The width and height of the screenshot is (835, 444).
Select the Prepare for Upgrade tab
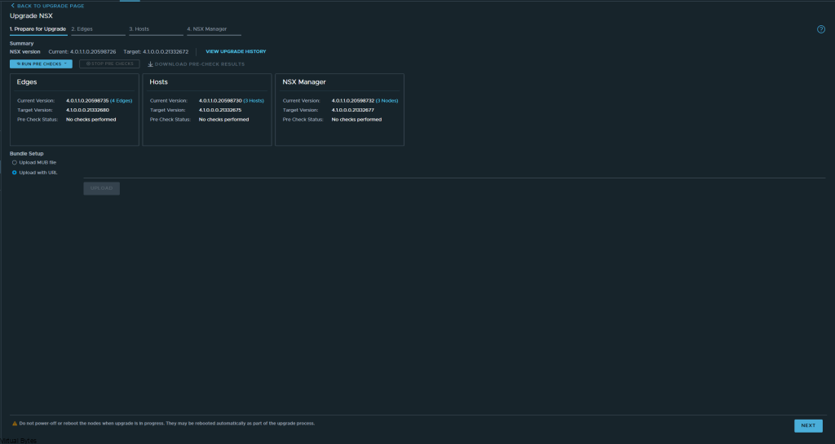click(38, 29)
